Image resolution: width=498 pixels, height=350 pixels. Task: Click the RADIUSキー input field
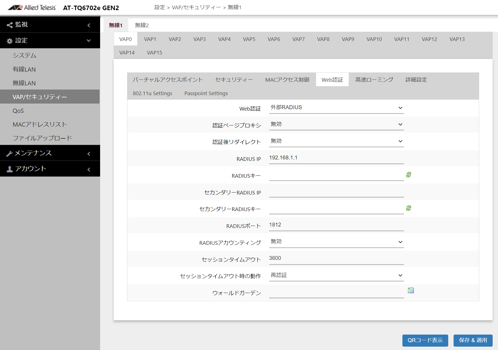tap(336, 175)
